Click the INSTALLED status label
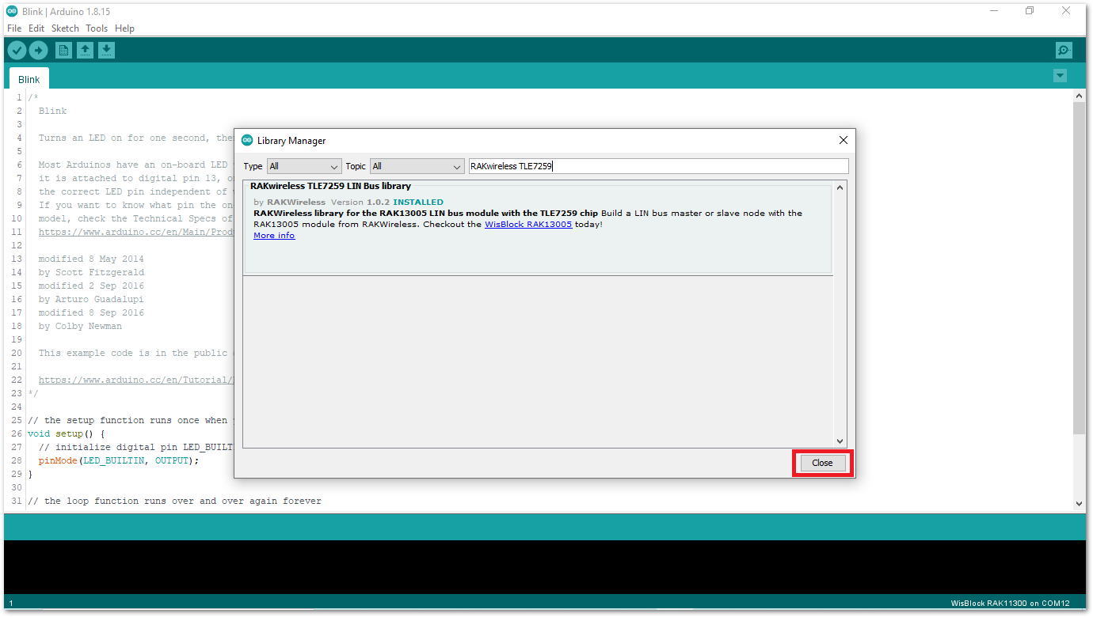This screenshot has height=617, width=1093. [418, 203]
